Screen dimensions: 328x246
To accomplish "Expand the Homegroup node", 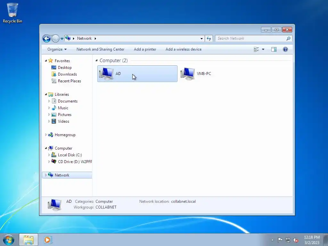I will [x=46, y=135].
